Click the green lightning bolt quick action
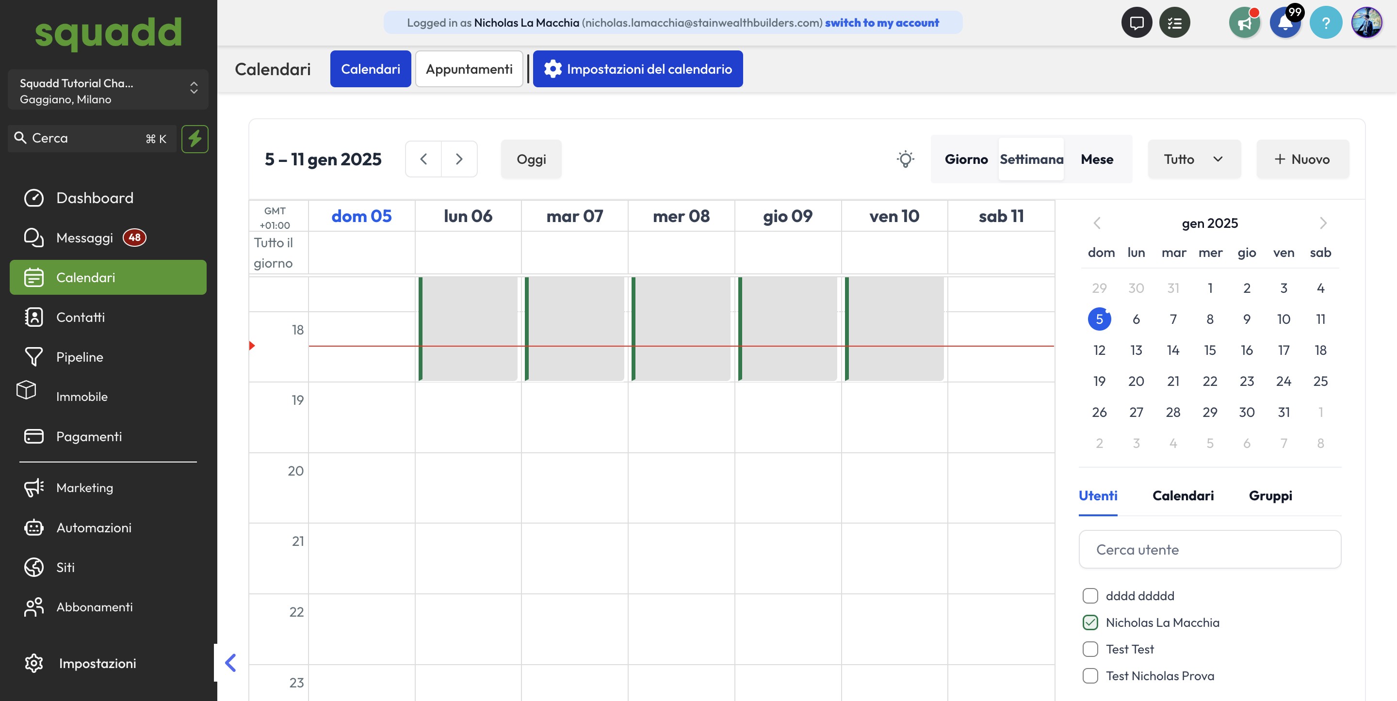Image resolution: width=1397 pixels, height=701 pixels. point(195,139)
